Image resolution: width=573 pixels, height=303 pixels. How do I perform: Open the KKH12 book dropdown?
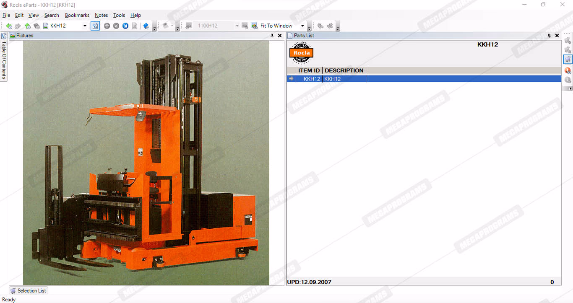coord(85,26)
